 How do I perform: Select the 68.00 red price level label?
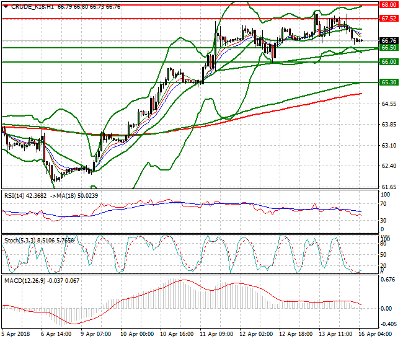click(x=389, y=5)
